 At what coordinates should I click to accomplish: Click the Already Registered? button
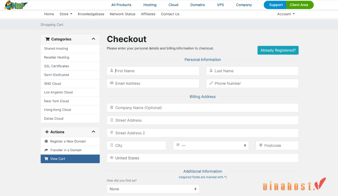point(278,50)
